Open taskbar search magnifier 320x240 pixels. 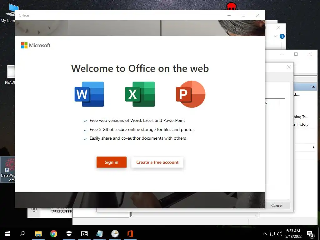(22, 234)
